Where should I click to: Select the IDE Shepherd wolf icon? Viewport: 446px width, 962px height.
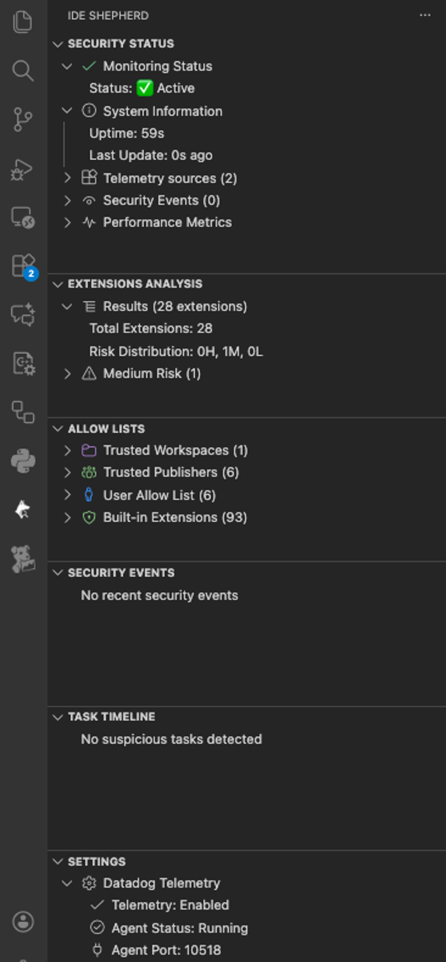point(22,508)
